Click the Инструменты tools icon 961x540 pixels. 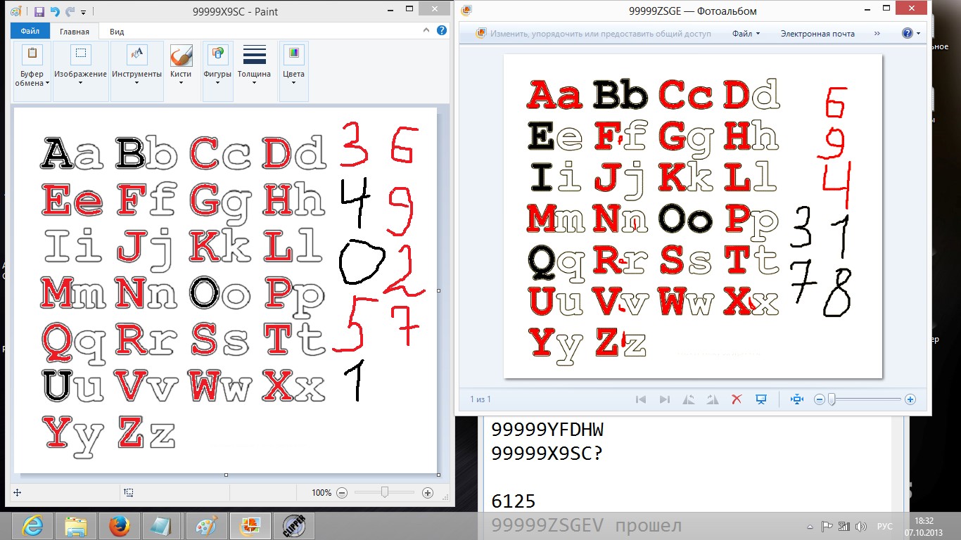[x=136, y=54]
